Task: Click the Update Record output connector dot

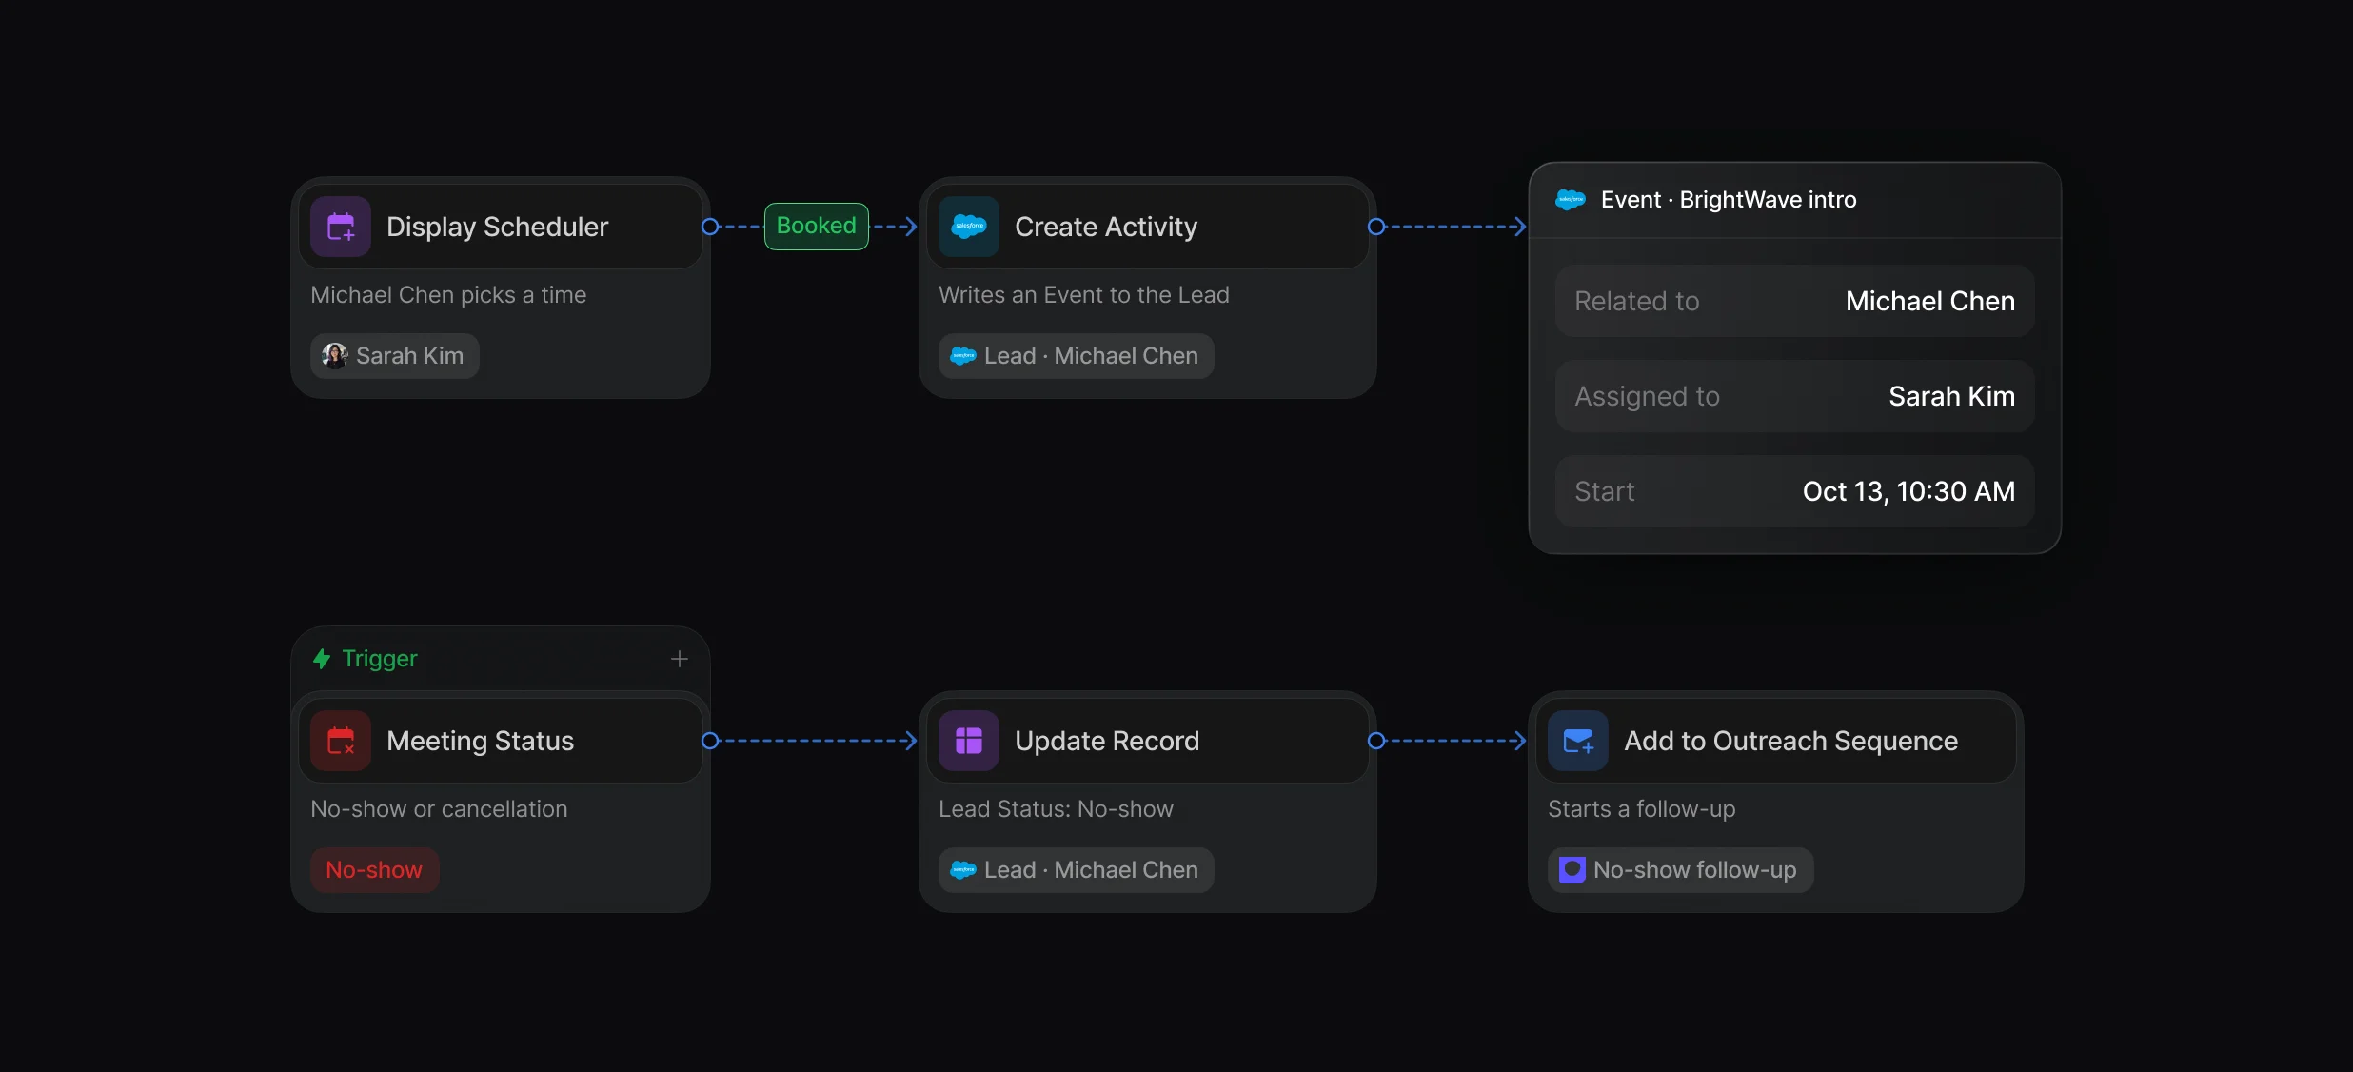Action: [1376, 741]
